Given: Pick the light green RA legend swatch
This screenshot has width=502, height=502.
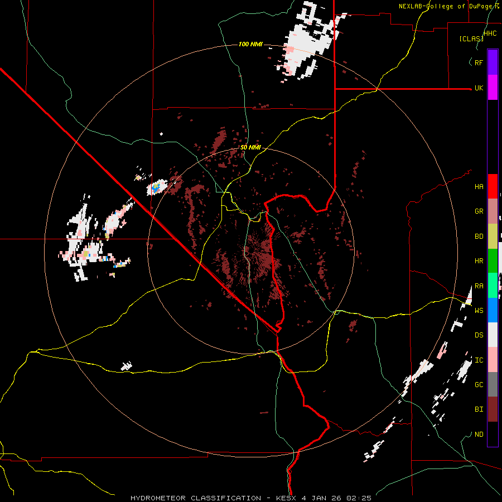Looking at the screenshot, I should click(493, 286).
